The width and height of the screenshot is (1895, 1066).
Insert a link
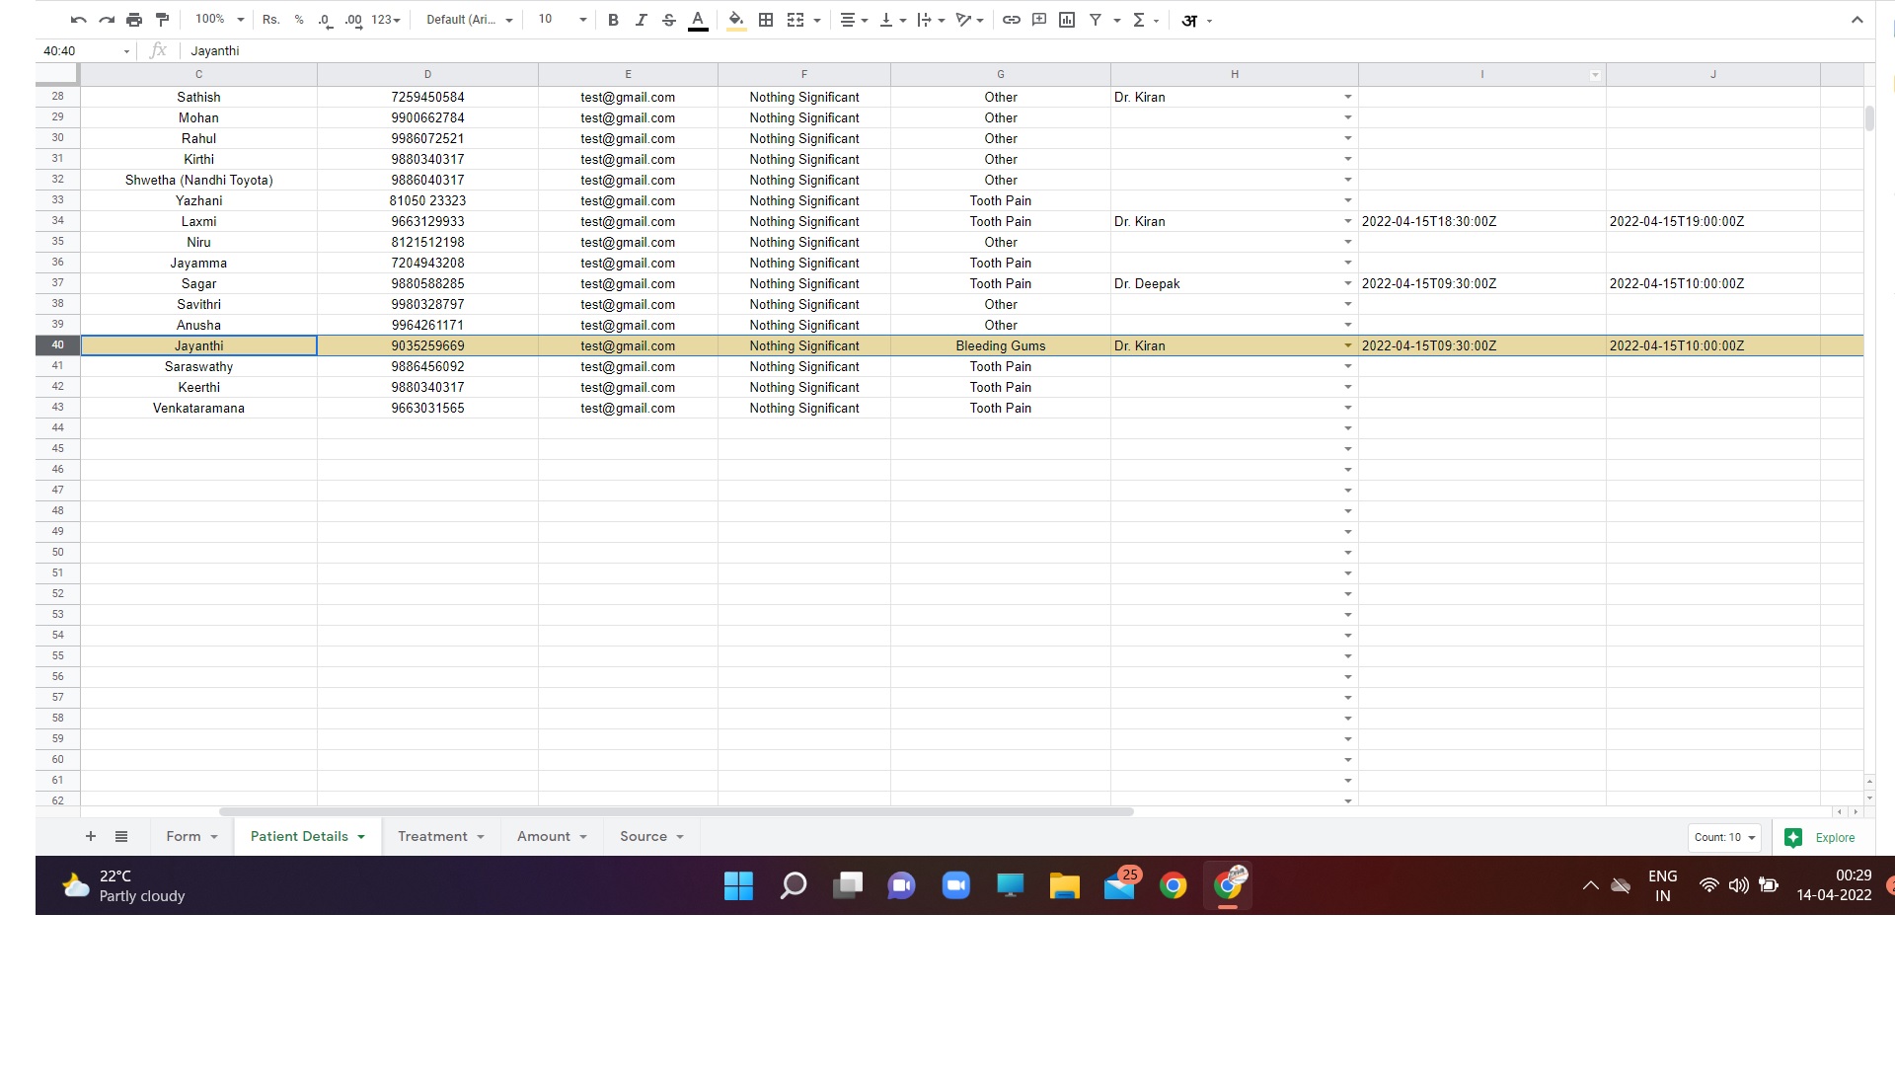(1012, 20)
